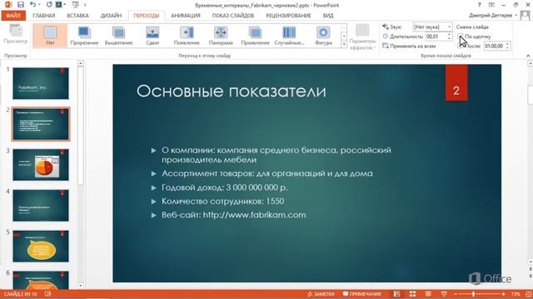Switch to the ГЛАВНАЯ tab
The width and height of the screenshot is (533, 299).
point(44,16)
